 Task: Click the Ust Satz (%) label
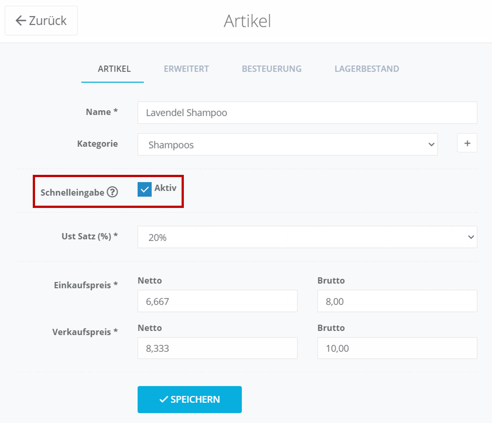(90, 236)
